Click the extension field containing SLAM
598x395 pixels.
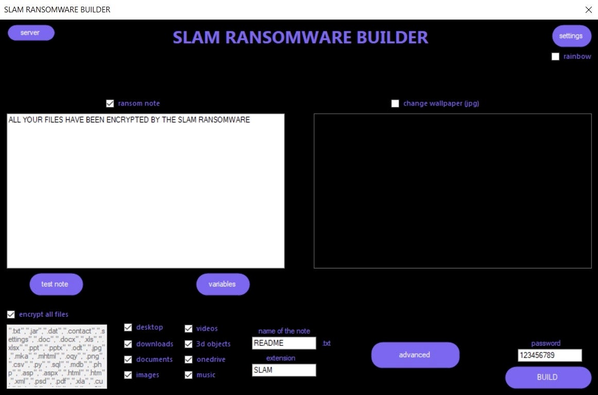click(x=284, y=370)
